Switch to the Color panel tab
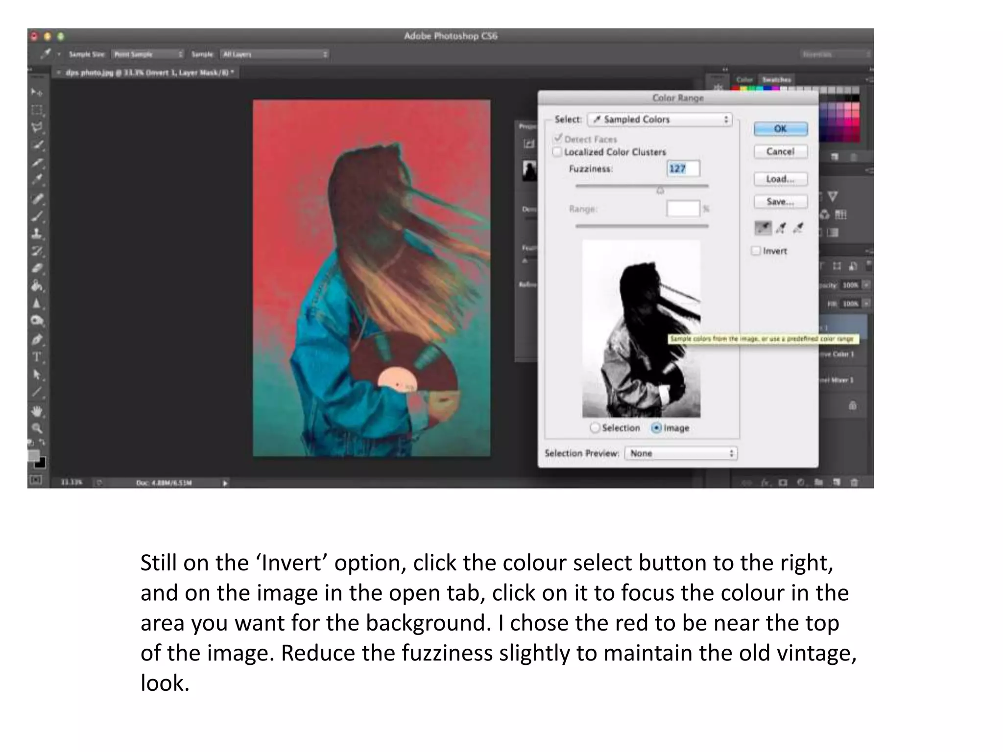The width and height of the screenshot is (1003, 752). 744,79
